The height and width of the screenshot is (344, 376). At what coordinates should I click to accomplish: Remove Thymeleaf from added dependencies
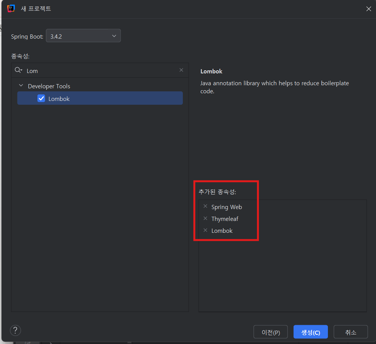[x=205, y=218]
